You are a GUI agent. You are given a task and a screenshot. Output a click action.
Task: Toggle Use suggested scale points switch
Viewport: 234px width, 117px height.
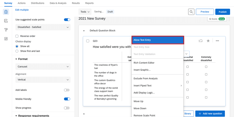(x=67, y=20)
